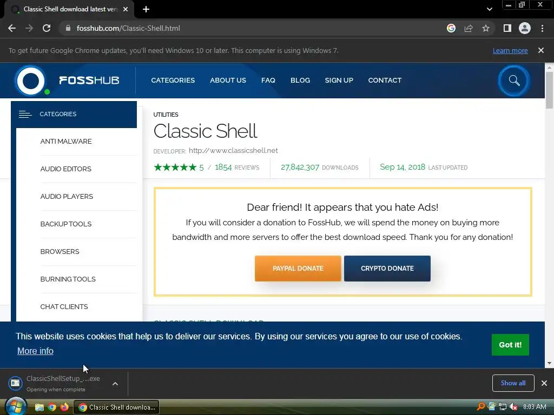Open the ABOUT US page

228,81
